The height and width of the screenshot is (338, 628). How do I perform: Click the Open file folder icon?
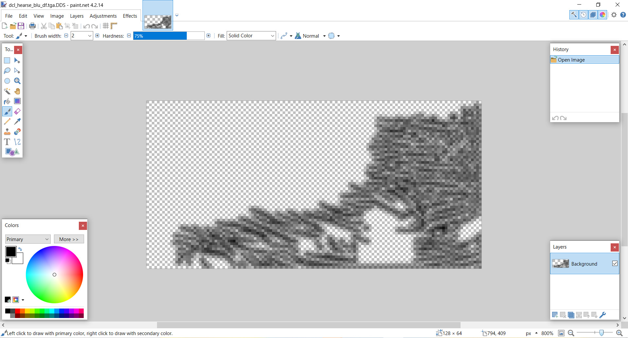coord(13,26)
